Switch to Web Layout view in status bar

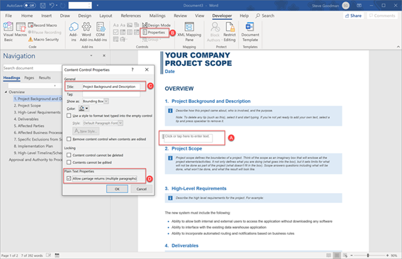click(x=345, y=255)
